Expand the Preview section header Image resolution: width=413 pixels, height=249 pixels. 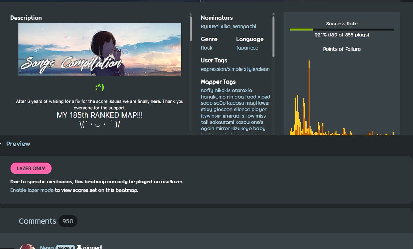pyautogui.click(x=18, y=144)
